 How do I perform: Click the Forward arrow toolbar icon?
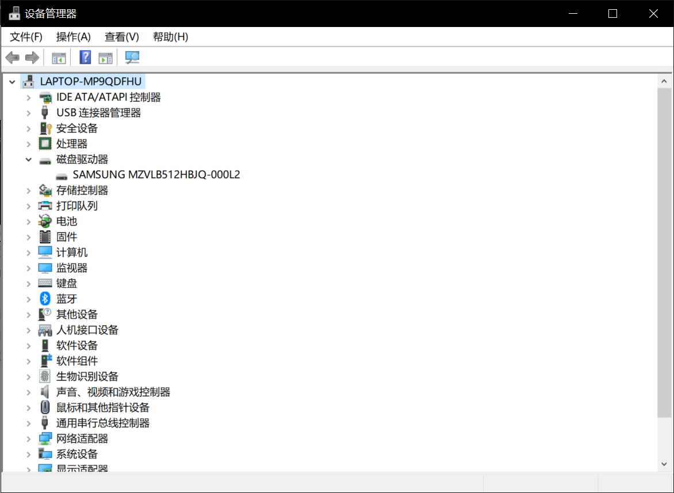coord(32,57)
